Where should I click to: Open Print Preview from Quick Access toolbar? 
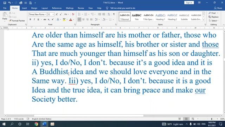[31, 2]
